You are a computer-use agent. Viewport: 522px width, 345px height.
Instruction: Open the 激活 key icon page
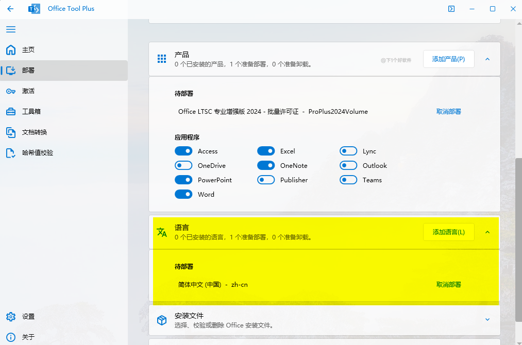(28, 91)
